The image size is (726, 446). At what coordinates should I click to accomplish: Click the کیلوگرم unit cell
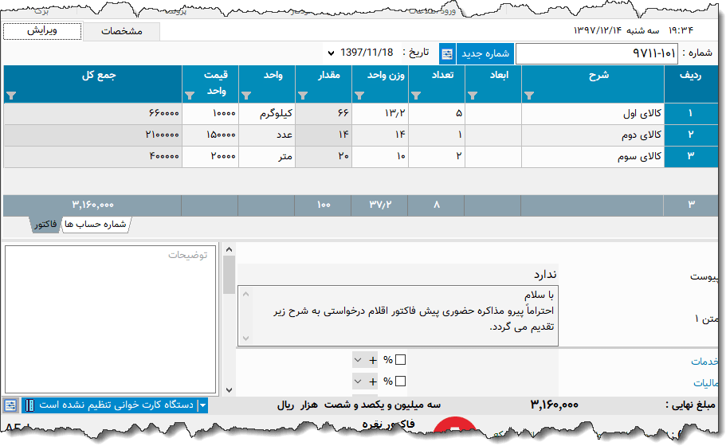pos(267,113)
